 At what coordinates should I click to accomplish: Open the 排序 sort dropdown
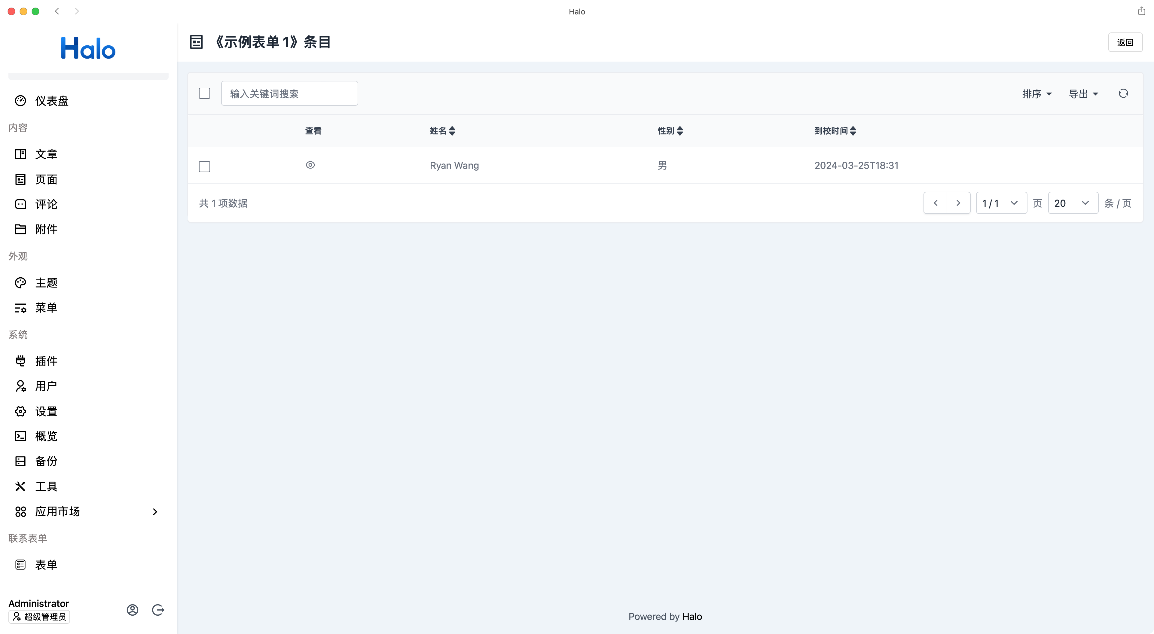1036,94
